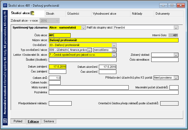Switch to the Obsah tab
Viewport: 188px width, 130px height.
click(55, 14)
